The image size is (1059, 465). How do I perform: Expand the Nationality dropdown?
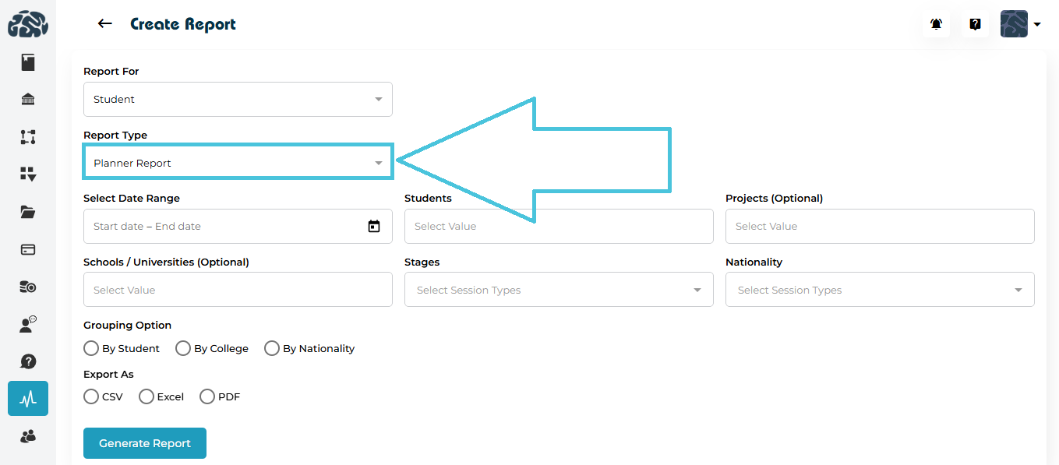pos(880,290)
